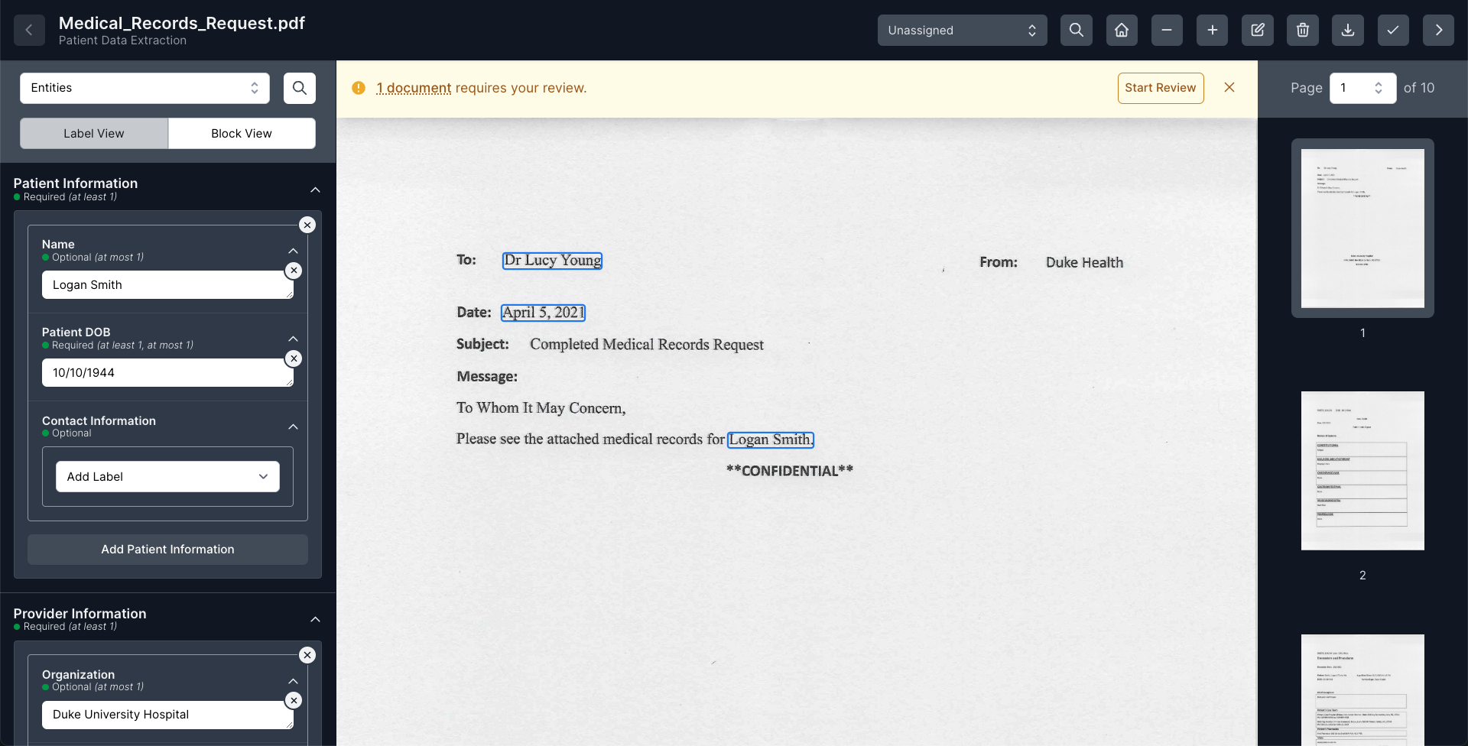Collapse the Name entity field
This screenshot has height=746, width=1468.
[293, 251]
